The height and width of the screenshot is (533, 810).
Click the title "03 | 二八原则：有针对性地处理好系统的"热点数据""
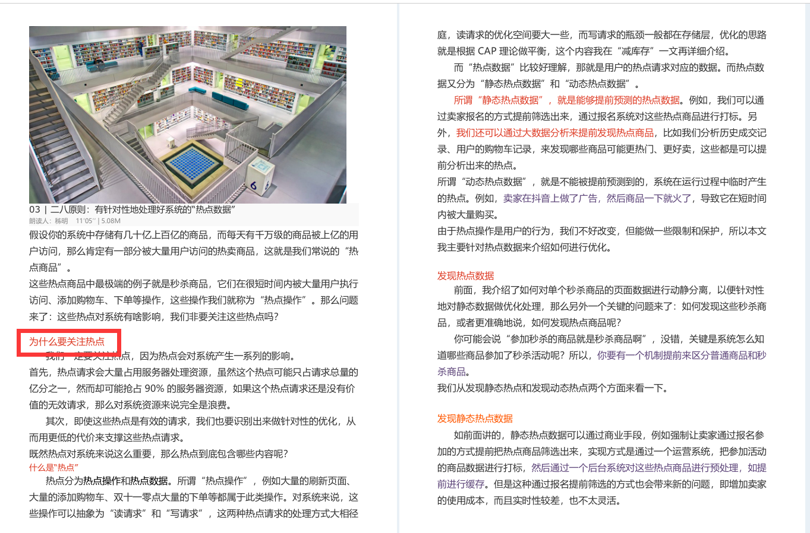point(133,210)
